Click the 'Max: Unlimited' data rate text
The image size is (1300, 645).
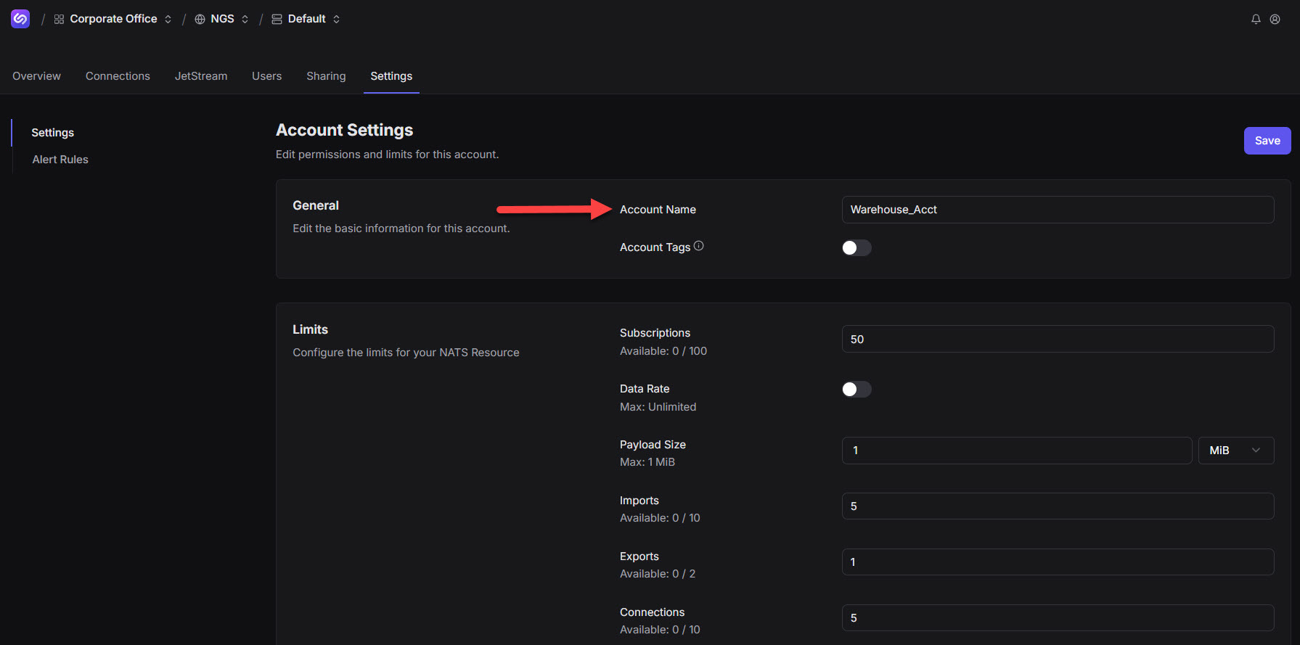pyautogui.click(x=658, y=407)
